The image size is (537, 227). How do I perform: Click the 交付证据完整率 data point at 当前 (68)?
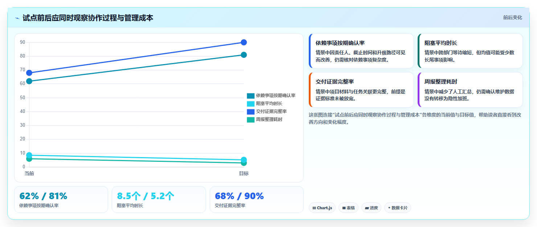coord(29,73)
